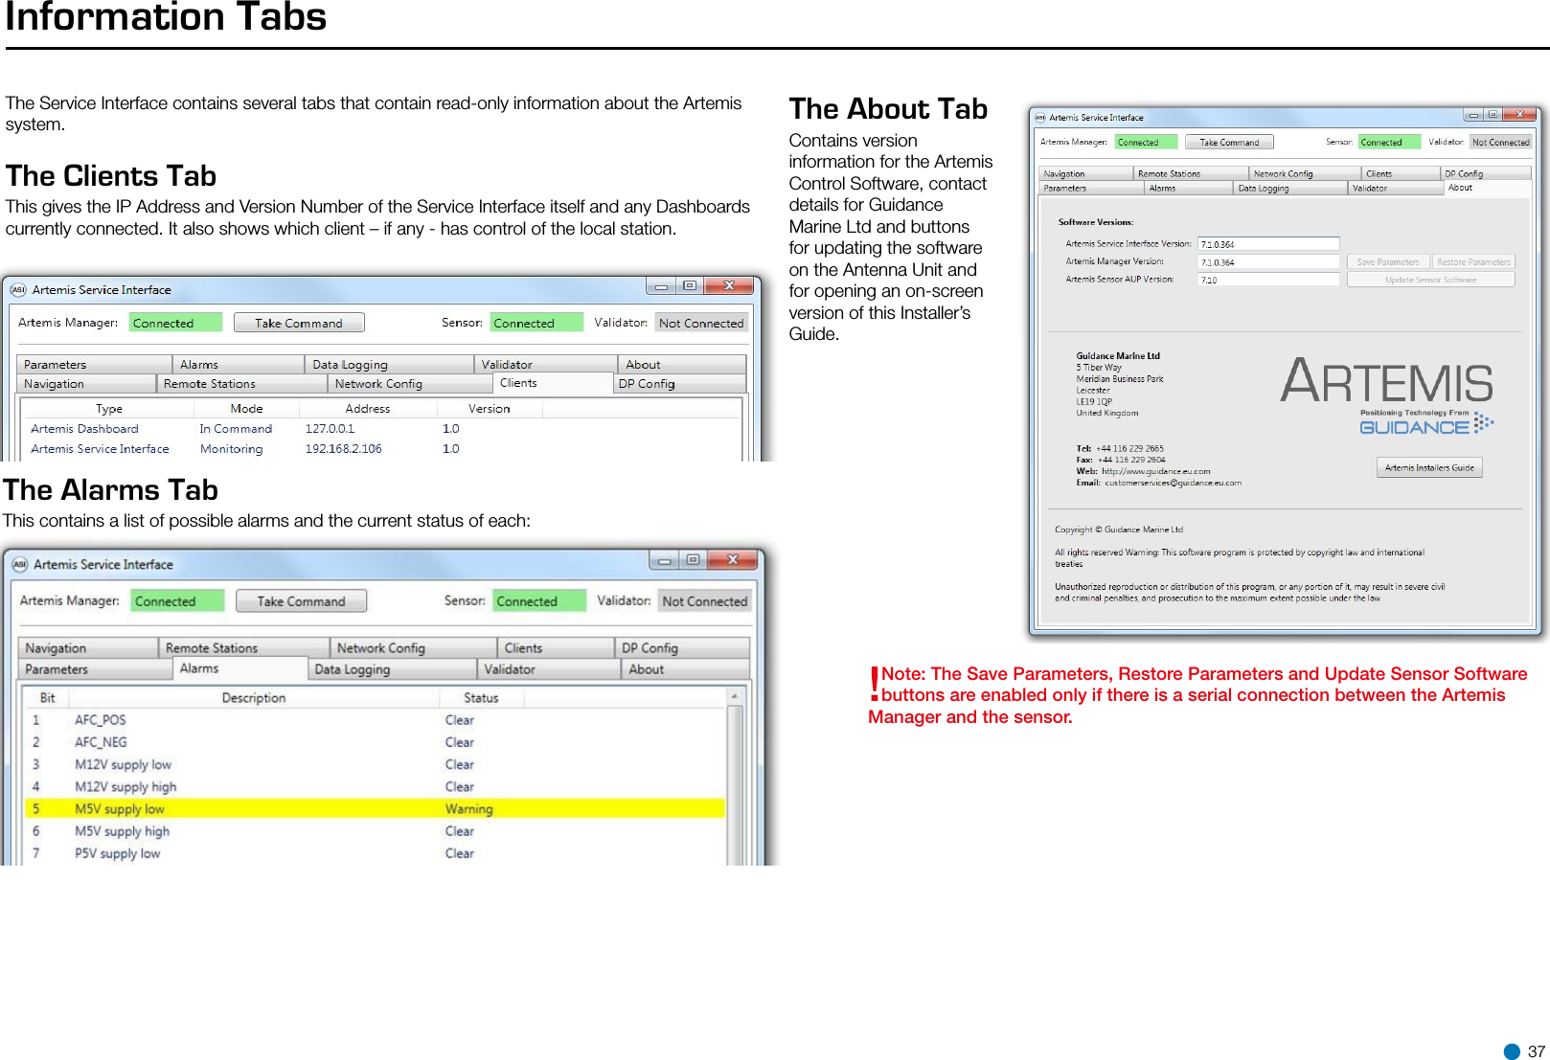Viewport: 1550px width, 1060px height.
Task: Select Network Config tab in Clients window
Action: pyautogui.click(x=410, y=384)
